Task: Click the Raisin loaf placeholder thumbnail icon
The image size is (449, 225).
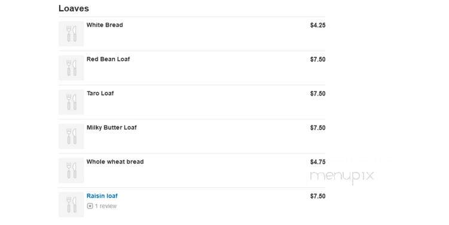Action: (71, 205)
